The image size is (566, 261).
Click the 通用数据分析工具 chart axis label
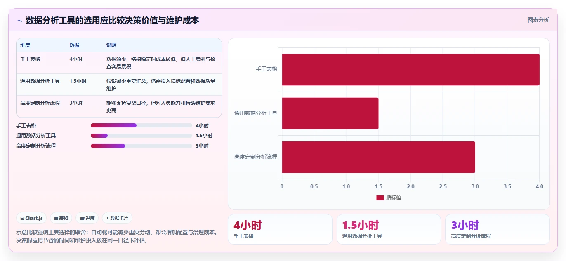click(x=256, y=113)
